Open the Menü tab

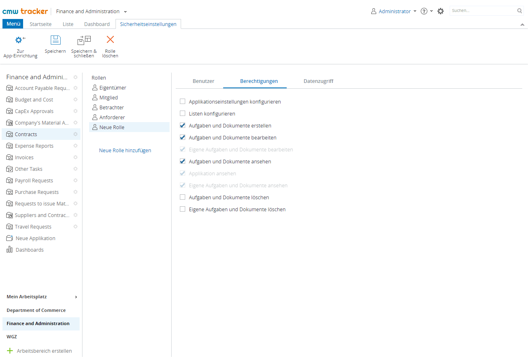[x=13, y=24]
